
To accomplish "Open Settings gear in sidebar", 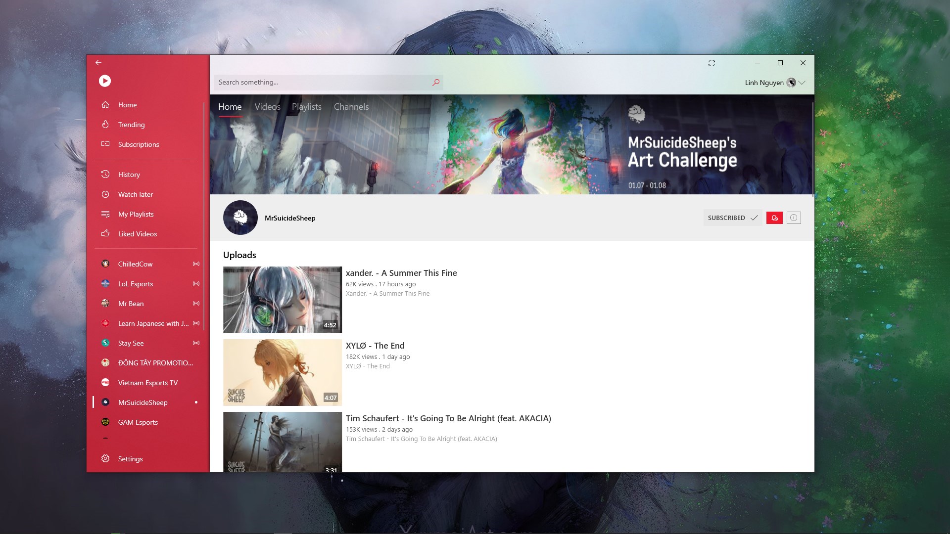I will 105,458.
